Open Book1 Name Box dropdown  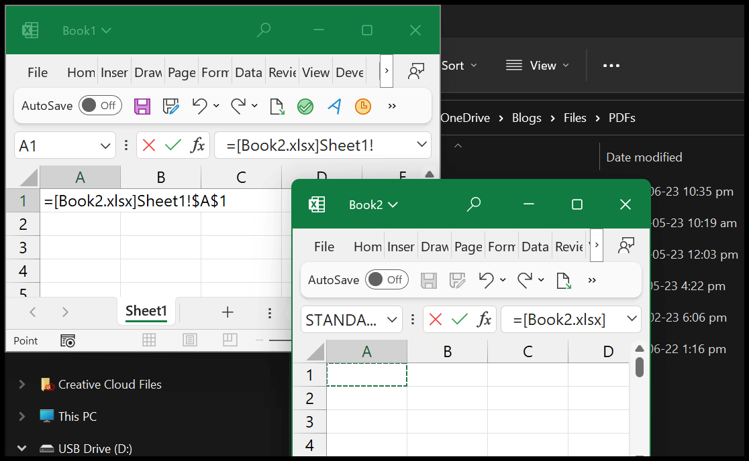pyautogui.click(x=105, y=145)
